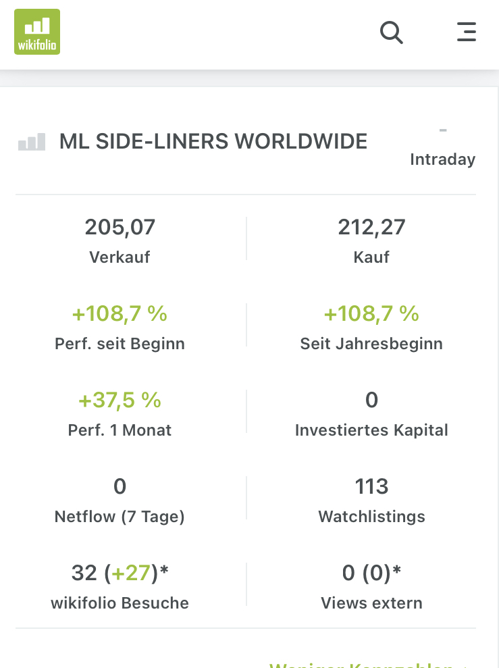
Task: Click the Intraday label
Action: tap(442, 159)
